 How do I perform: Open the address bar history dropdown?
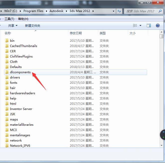tap(113, 11)
